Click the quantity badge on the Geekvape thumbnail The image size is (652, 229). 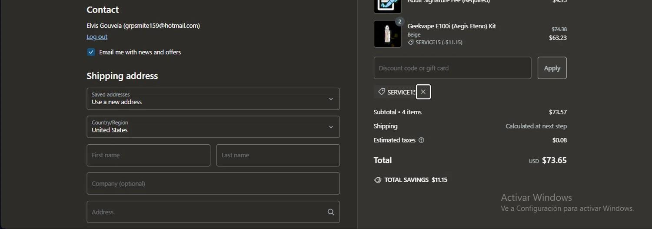point(399,21)
